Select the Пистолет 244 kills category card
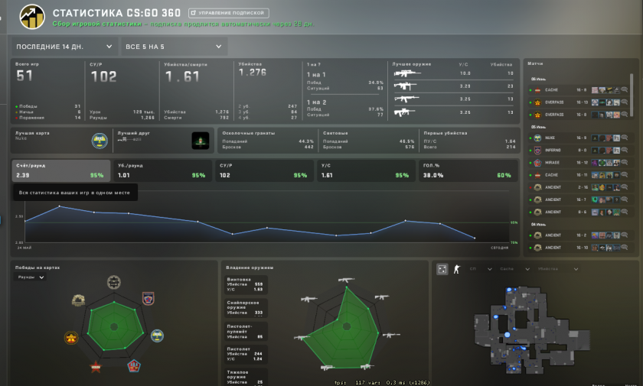Image resolution: width=643 pixels, height=386 pixels. click(x=246, y=355)
